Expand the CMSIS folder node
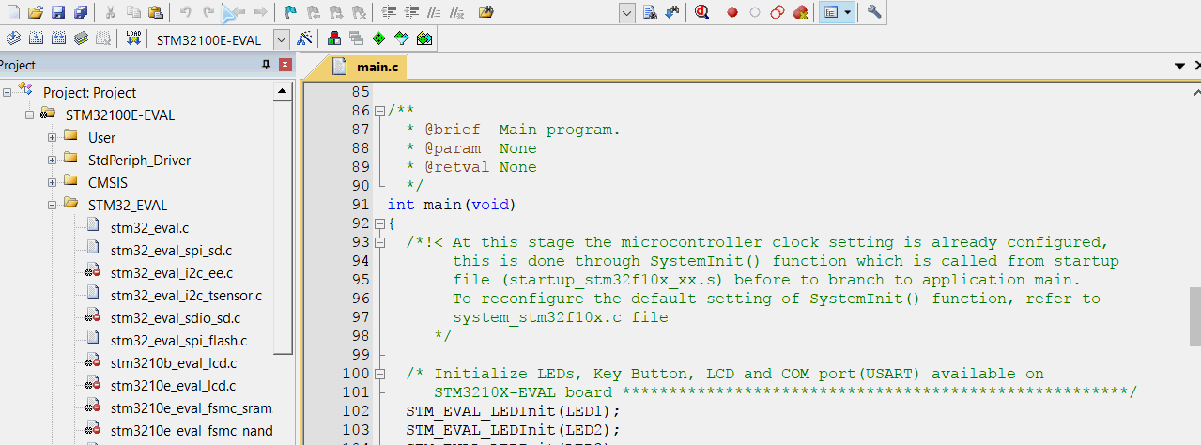 coord(53,182)
